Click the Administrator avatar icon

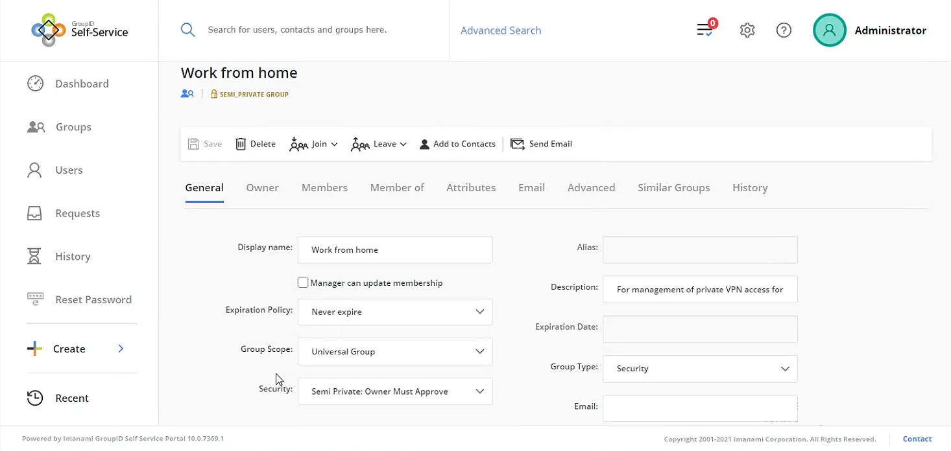(x=829, y=30)
